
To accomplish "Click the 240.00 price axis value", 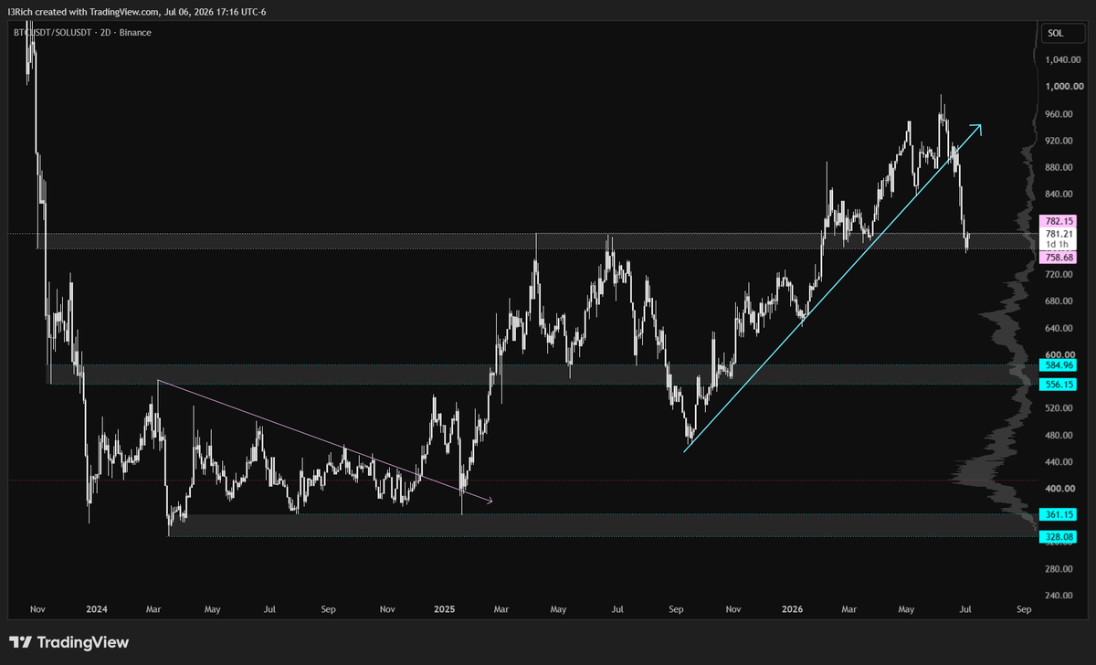I will point(1059,596).
